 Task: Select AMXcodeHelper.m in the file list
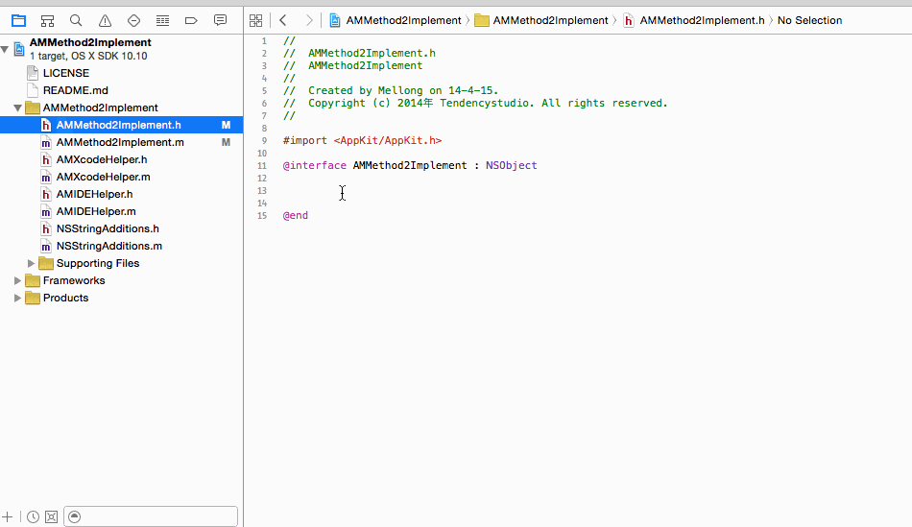click(103, 177)
